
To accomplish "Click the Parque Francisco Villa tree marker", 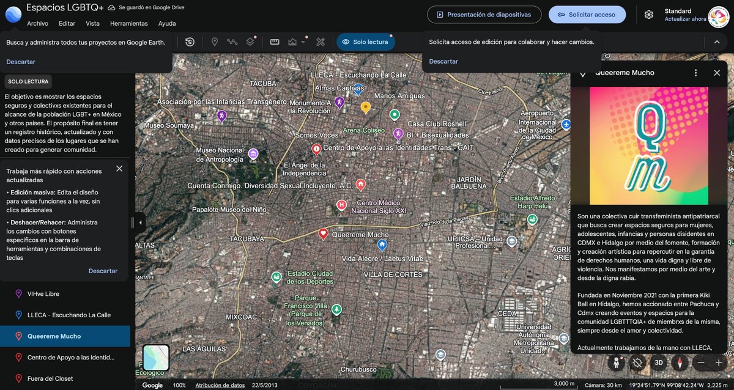I will coord(336,310).
